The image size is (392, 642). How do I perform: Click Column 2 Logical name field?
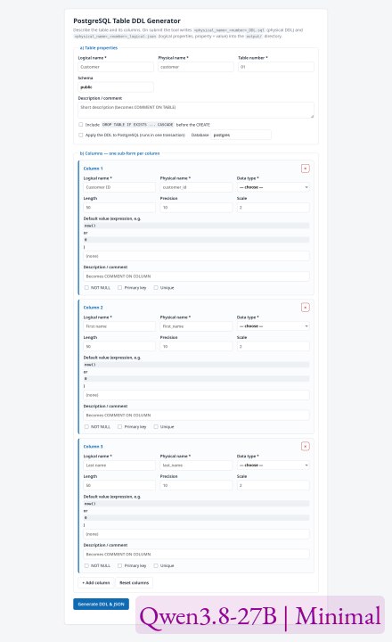[119, 326]
